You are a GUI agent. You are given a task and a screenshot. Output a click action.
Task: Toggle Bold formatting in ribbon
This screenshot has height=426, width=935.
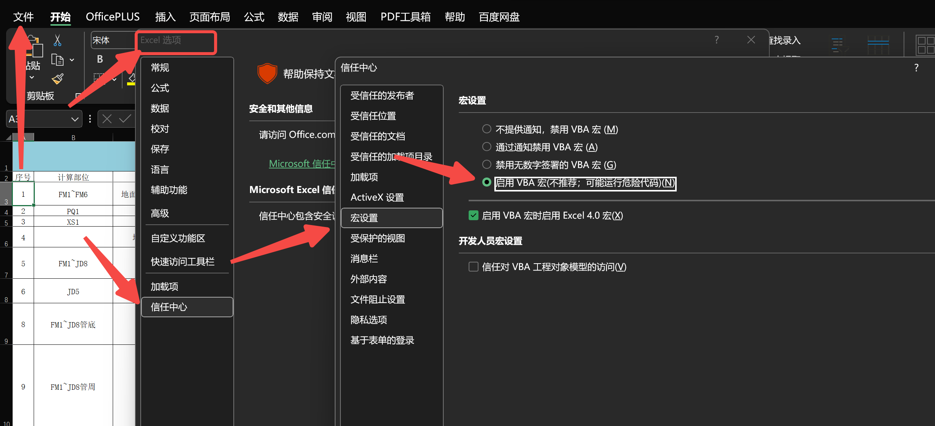[x=100, y=59]
